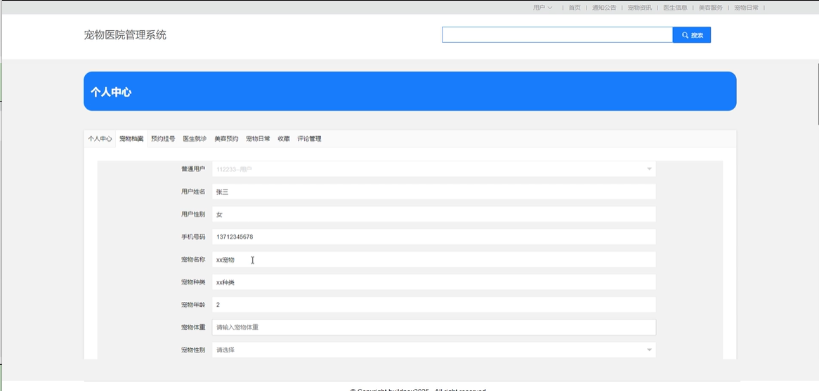Focus the top search input box
This screenshot has width=819, height=391.
click(557, 35)
